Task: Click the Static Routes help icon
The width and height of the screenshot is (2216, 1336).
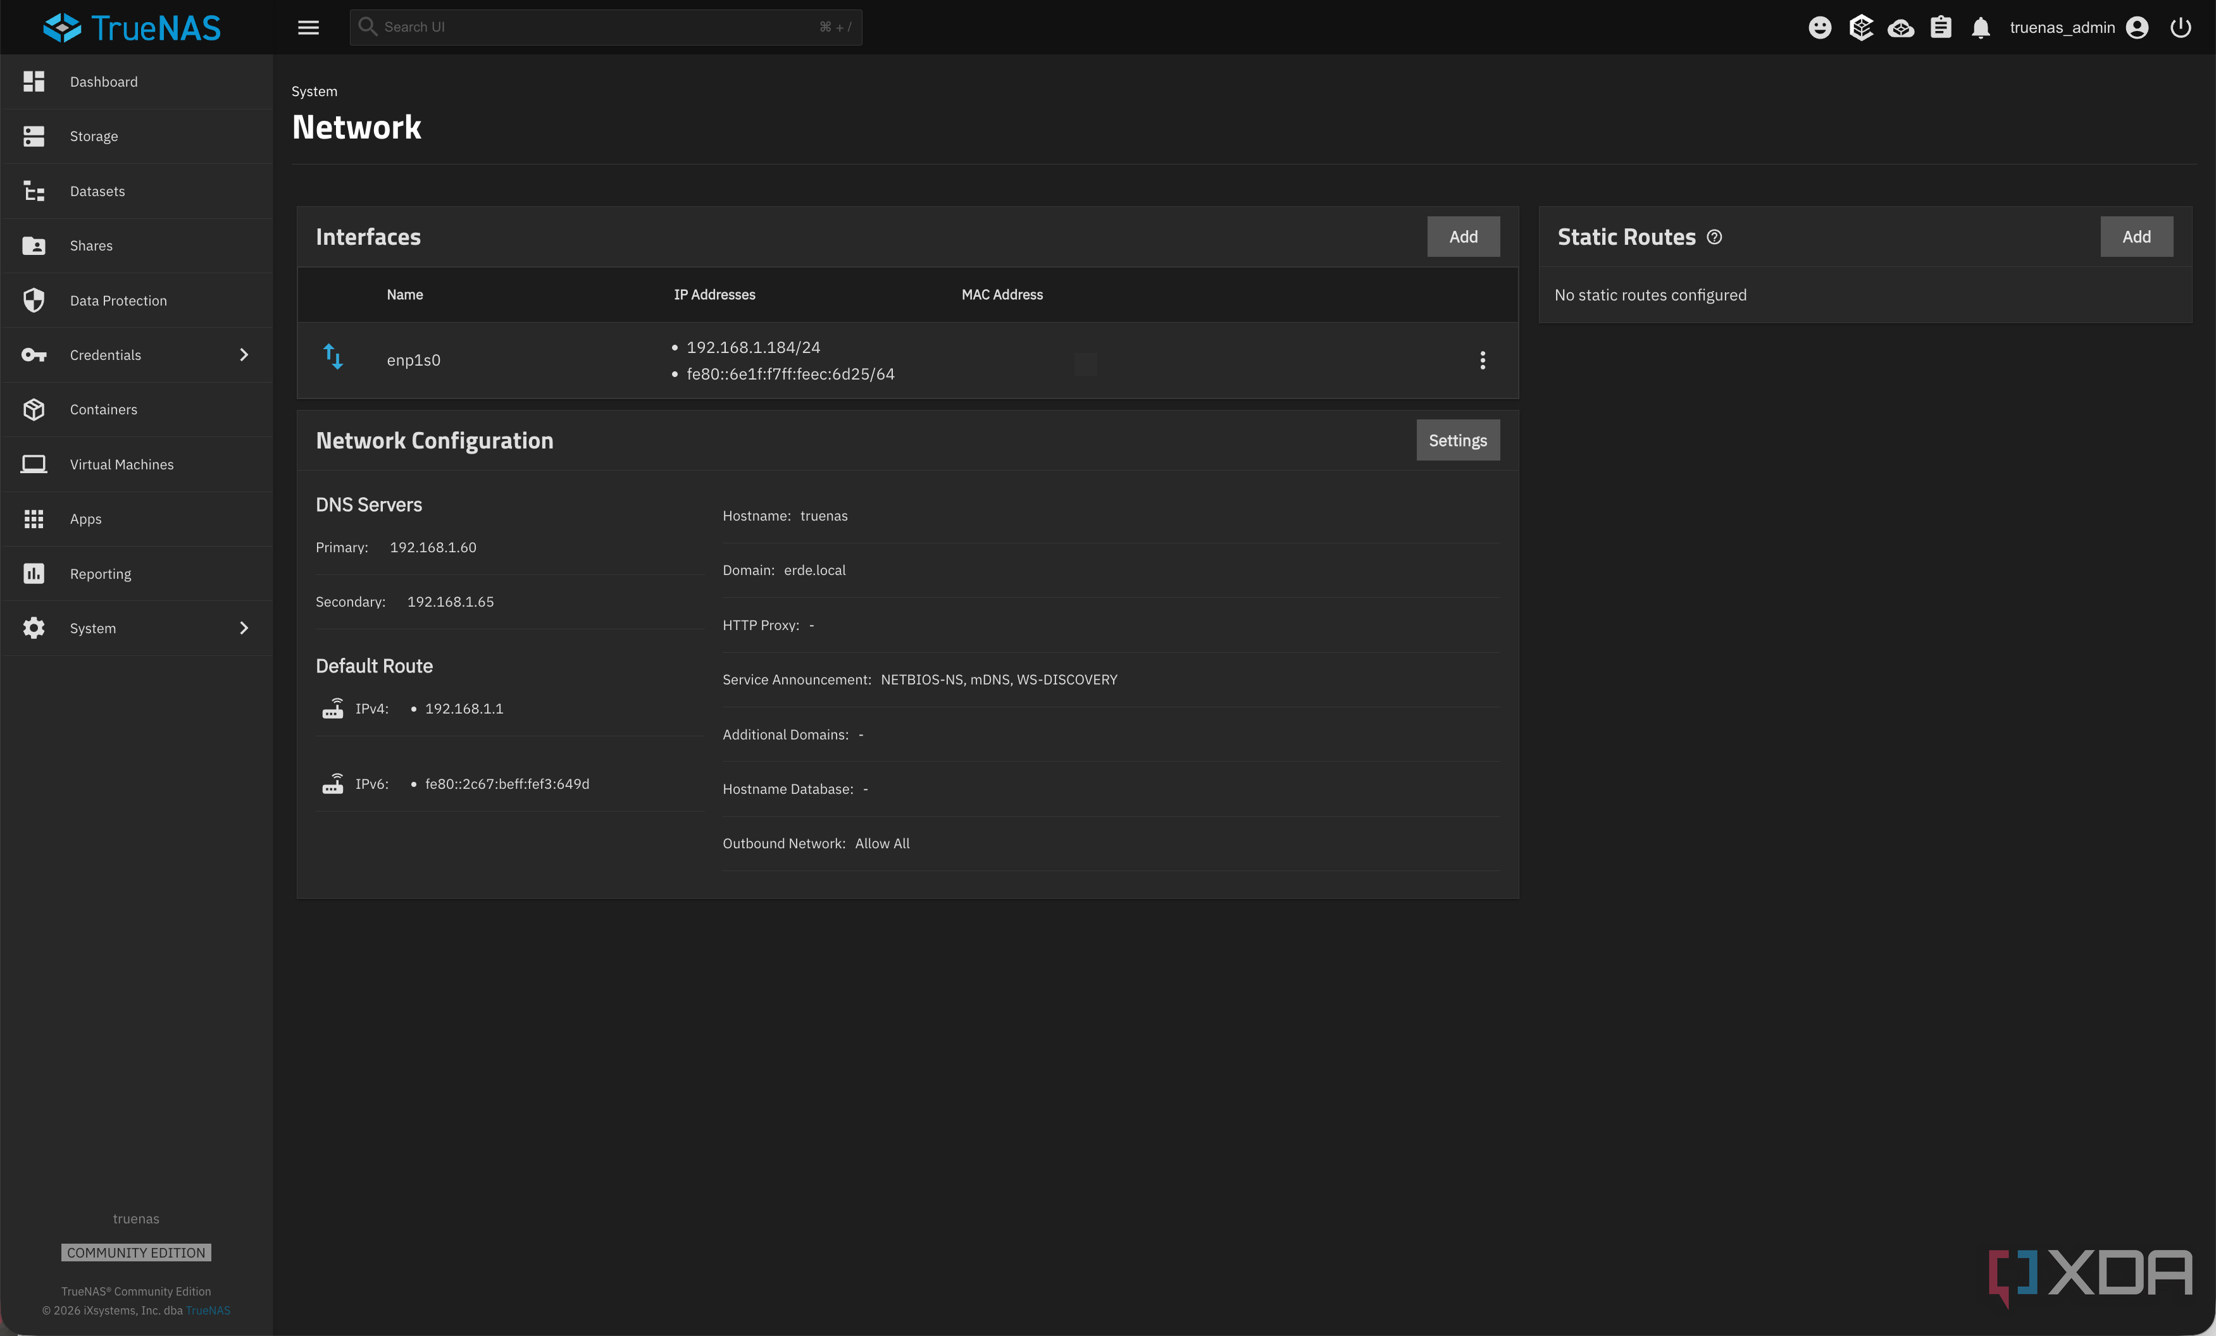Action: click(1714, 237)
